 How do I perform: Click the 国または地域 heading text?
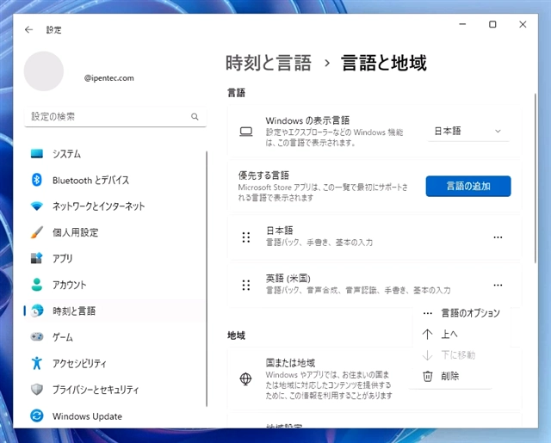tap(291, 363)
